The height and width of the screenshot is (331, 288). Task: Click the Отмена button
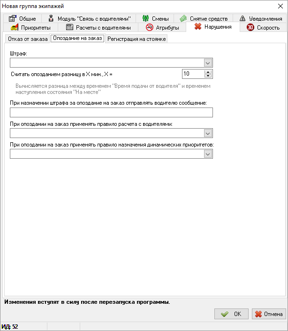(269, 314)
